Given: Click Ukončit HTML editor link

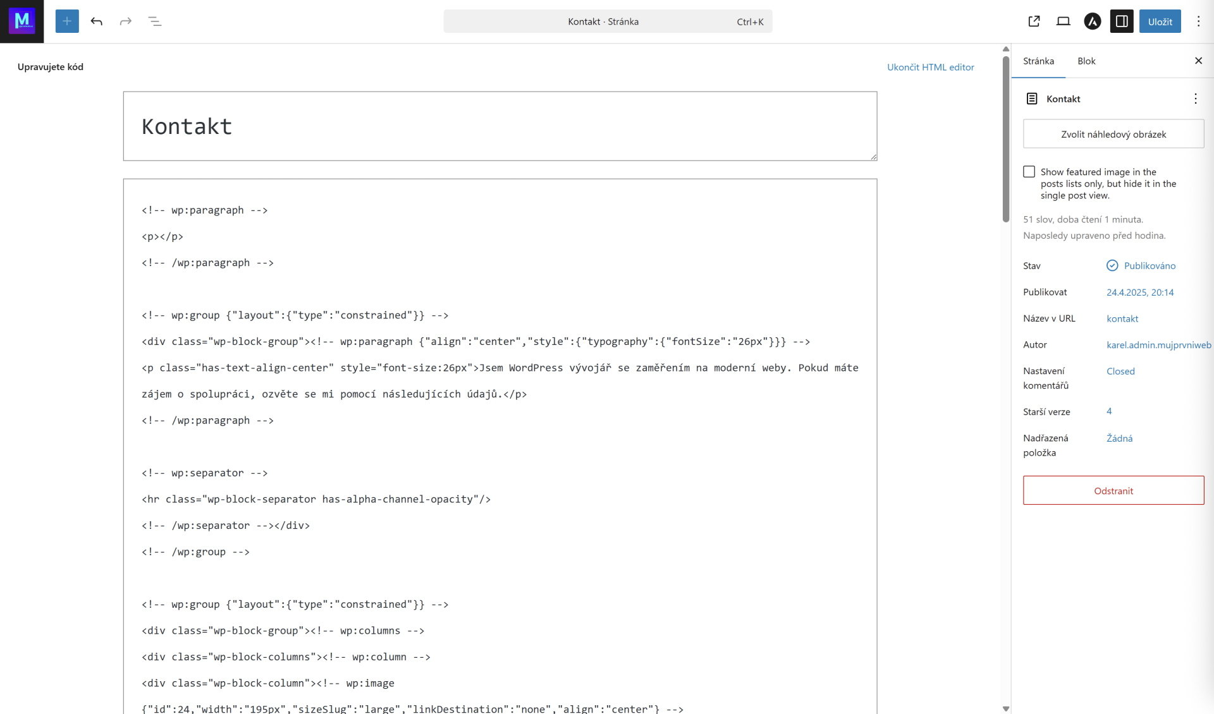Looking at the screenshot, I should pyautogui.click(x=931, y=66).
